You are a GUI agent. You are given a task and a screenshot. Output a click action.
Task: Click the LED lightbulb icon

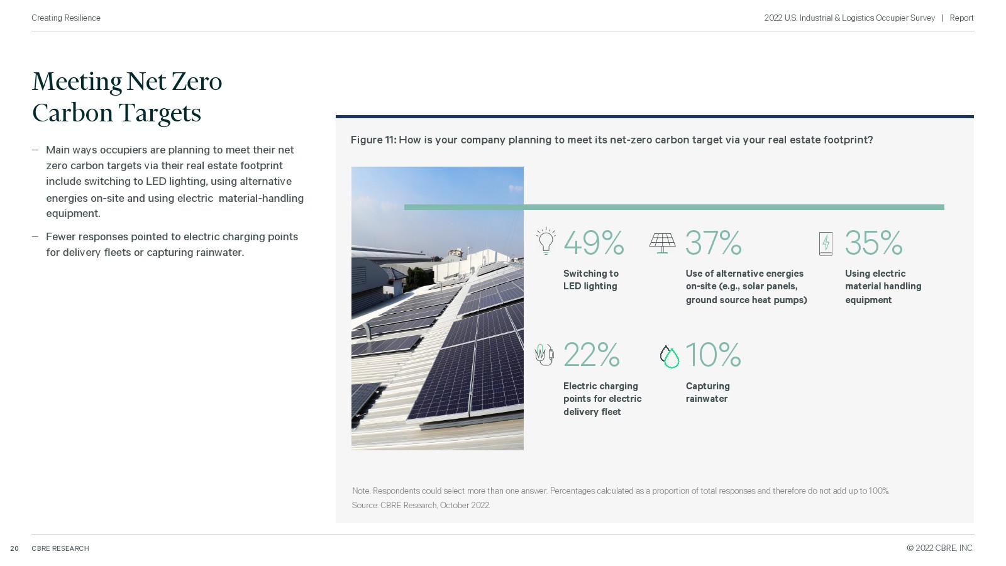point(546,241)
